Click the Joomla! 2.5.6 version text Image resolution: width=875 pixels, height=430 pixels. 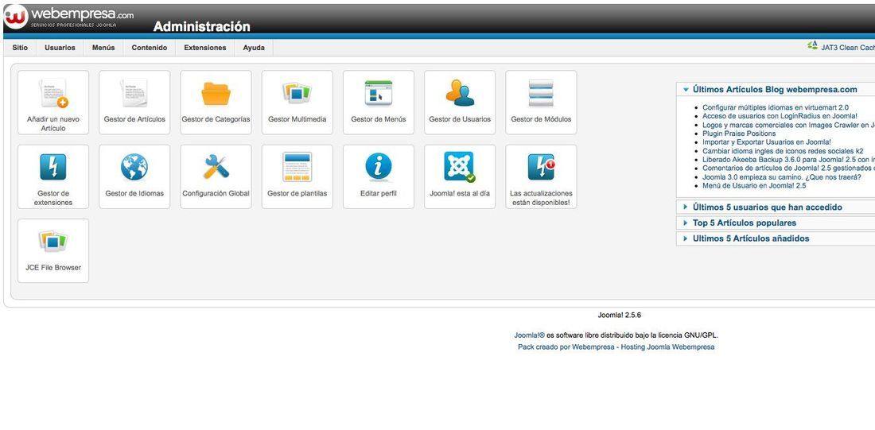(x=620, y=315)
